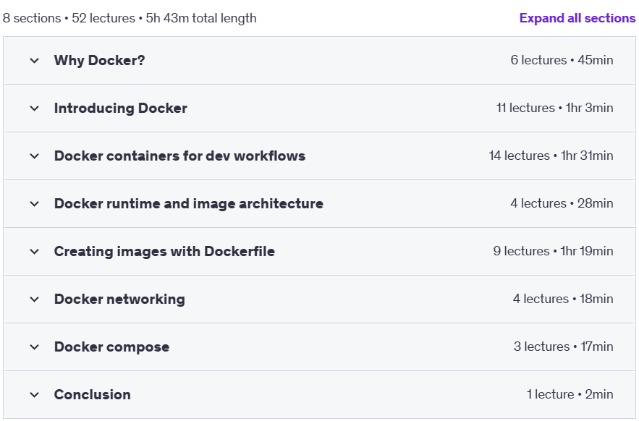Expand the Docker networking section chevron
639x421 pixels.
pos(35,299)
